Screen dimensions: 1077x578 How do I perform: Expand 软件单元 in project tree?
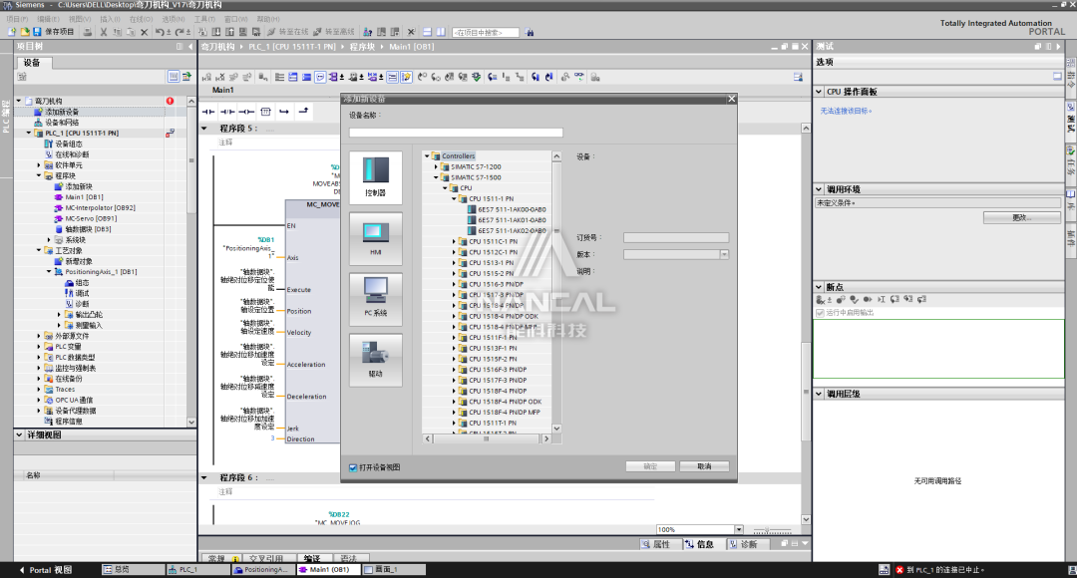click(39, 165)
